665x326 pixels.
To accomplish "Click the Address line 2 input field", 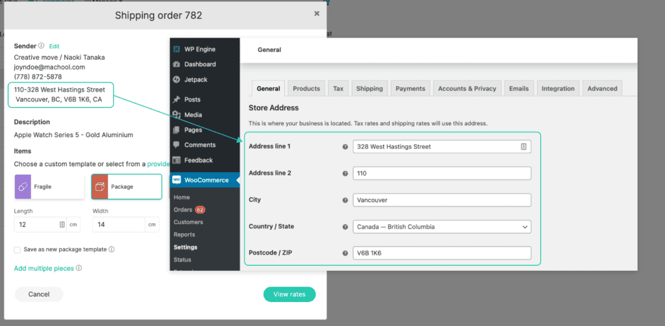I will (442, 173).
